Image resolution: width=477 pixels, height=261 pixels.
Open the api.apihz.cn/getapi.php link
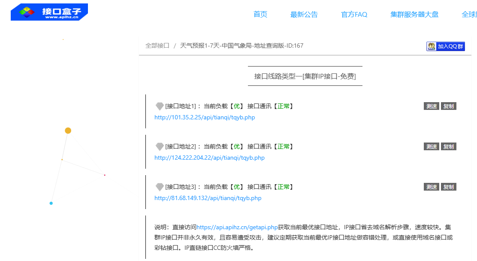(x=237, y=227)
